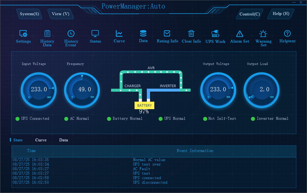Open the Settings icon in toolbar

pyautogui.click(x=23, y=34)
